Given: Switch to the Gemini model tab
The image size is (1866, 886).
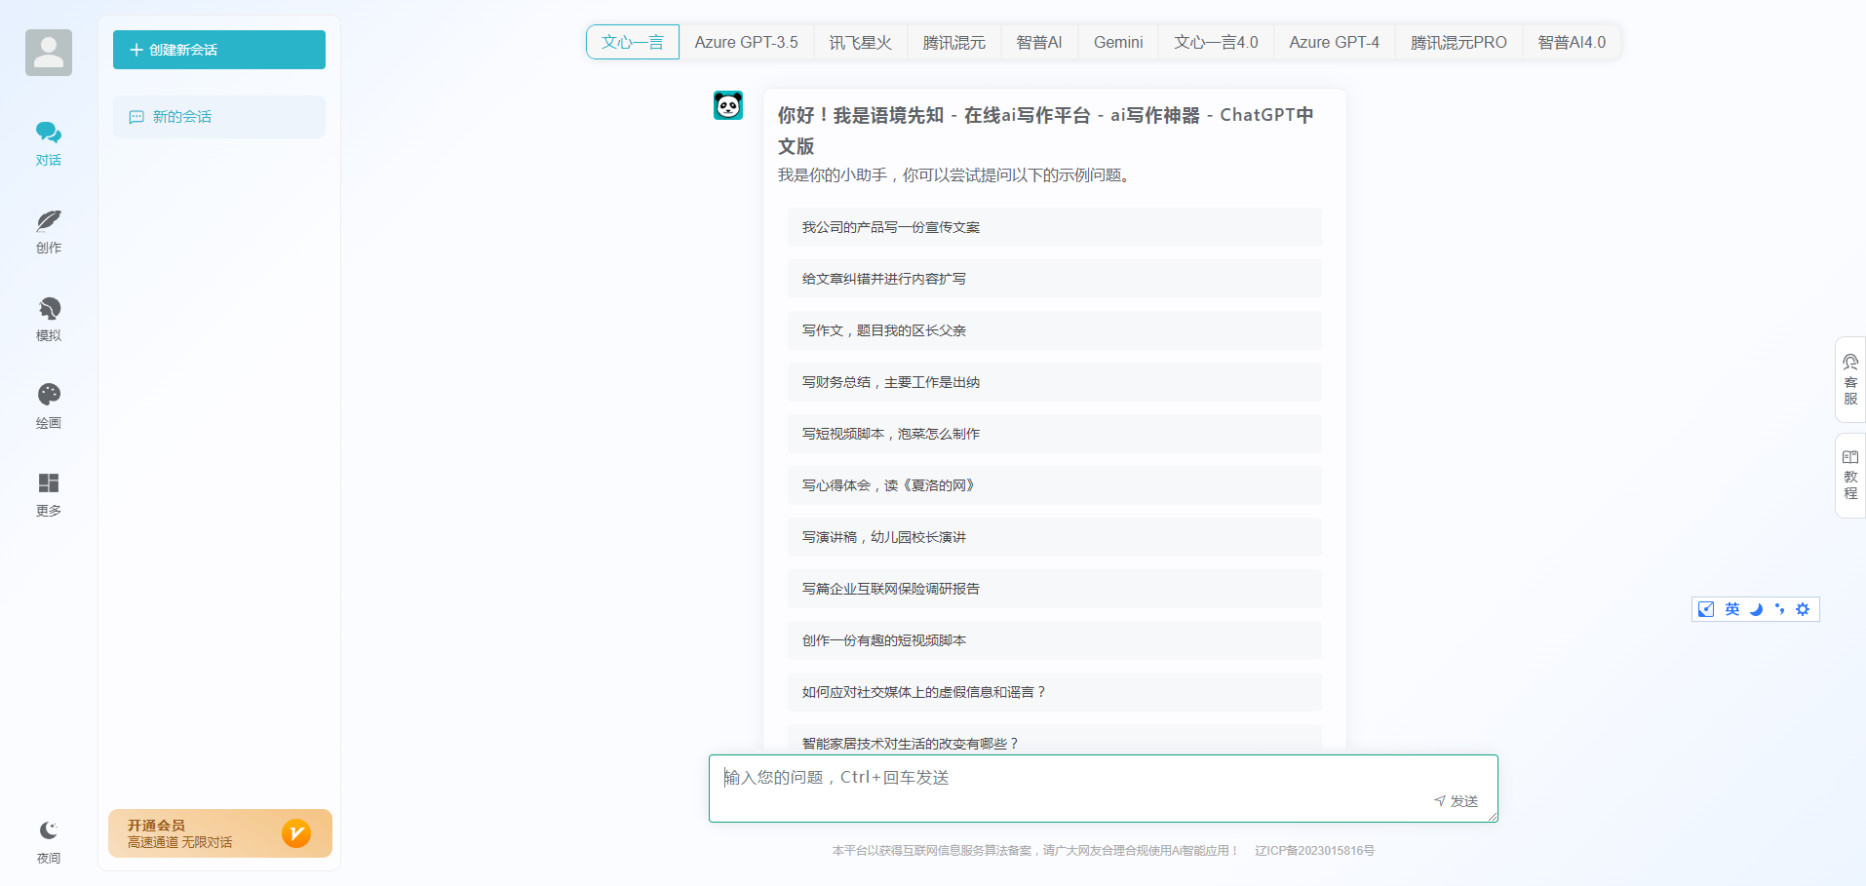Looking at the screenshot, I should pos(1117,42).
